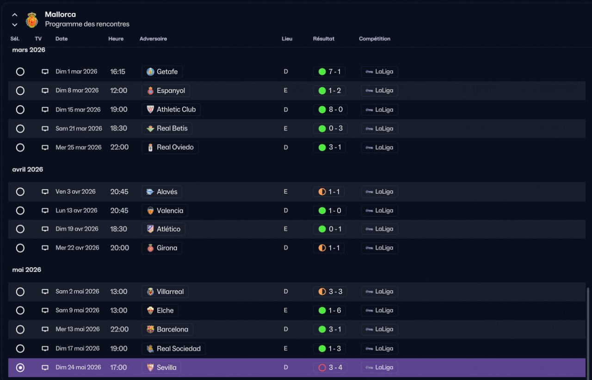This screenshot has width=592, height=380.
Task: Click the LaLiga tag on Real Betis row
Action: (x=380, y=129)
